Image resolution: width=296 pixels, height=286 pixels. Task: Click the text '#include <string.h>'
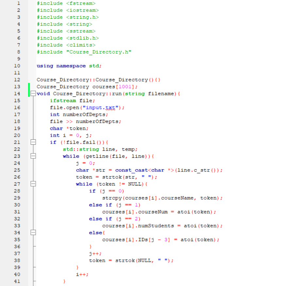pyautogui.click(x=68, y=17)
